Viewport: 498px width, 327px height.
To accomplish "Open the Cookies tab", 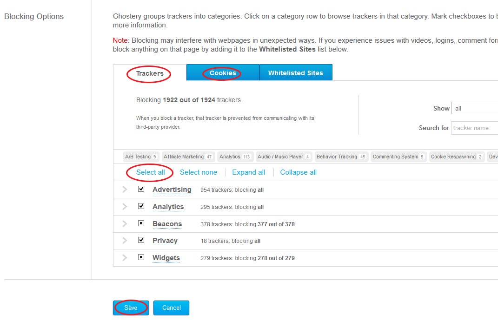I will (x=223, y=72).
